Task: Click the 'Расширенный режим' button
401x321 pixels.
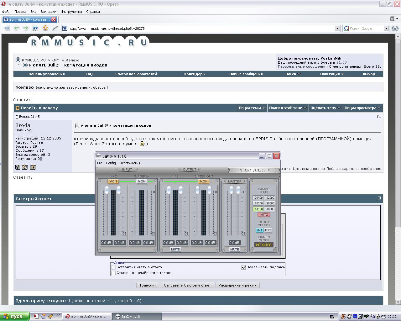Action: tap(237, 285)
